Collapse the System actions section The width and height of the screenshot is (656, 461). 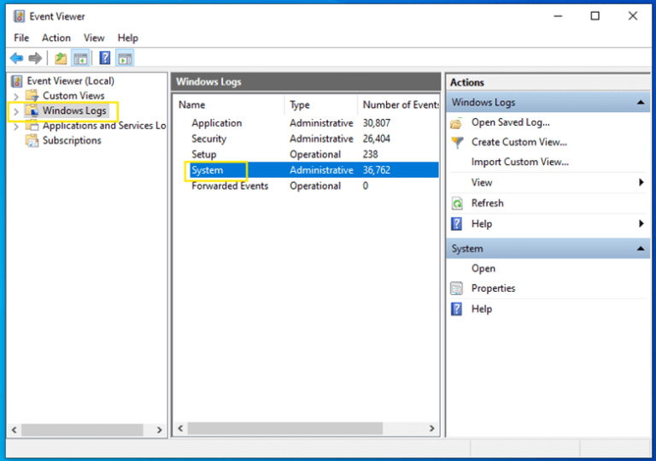641,249
